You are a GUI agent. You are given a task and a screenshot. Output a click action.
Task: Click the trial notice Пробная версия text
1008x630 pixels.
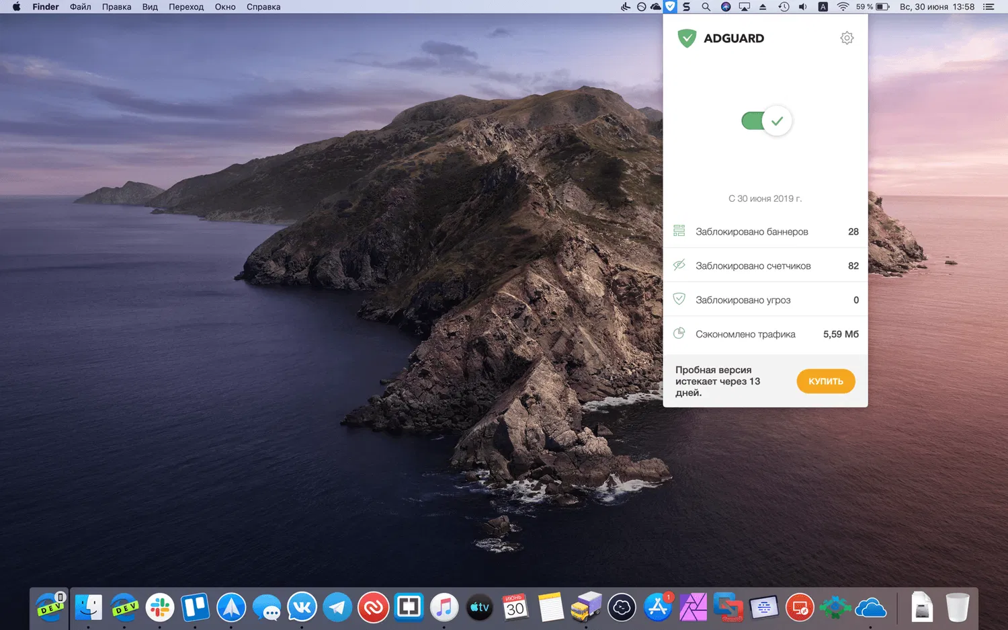tap(718, 381)
